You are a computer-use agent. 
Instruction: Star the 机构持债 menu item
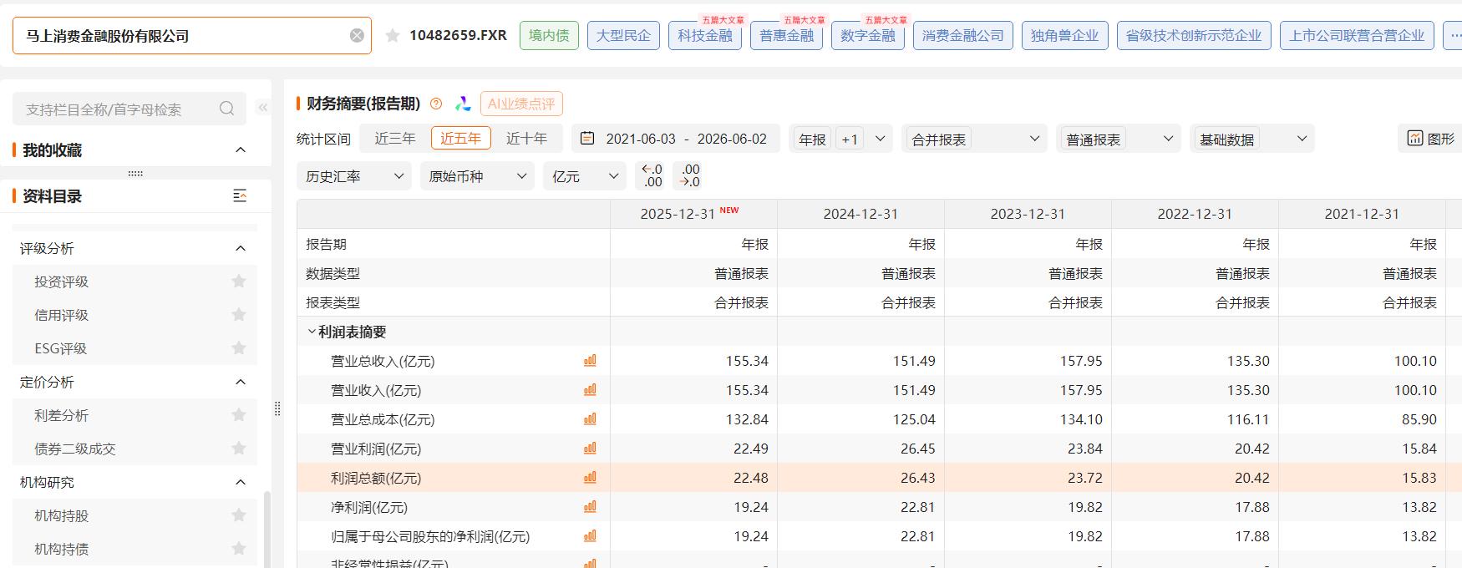click(239, 549)
